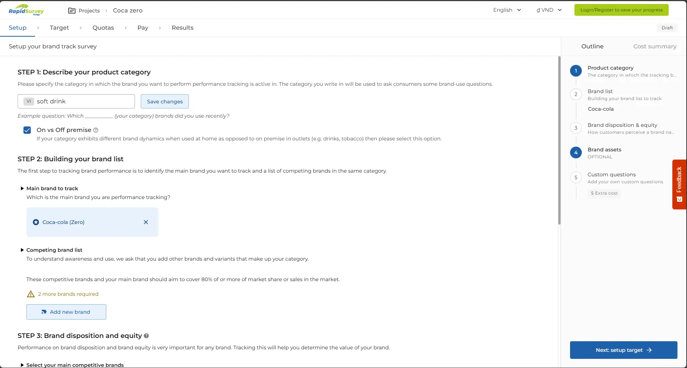This screenshot has width=687, height=368.
Task: Click Brand list in the outline
Action: (x=600, y=91)
